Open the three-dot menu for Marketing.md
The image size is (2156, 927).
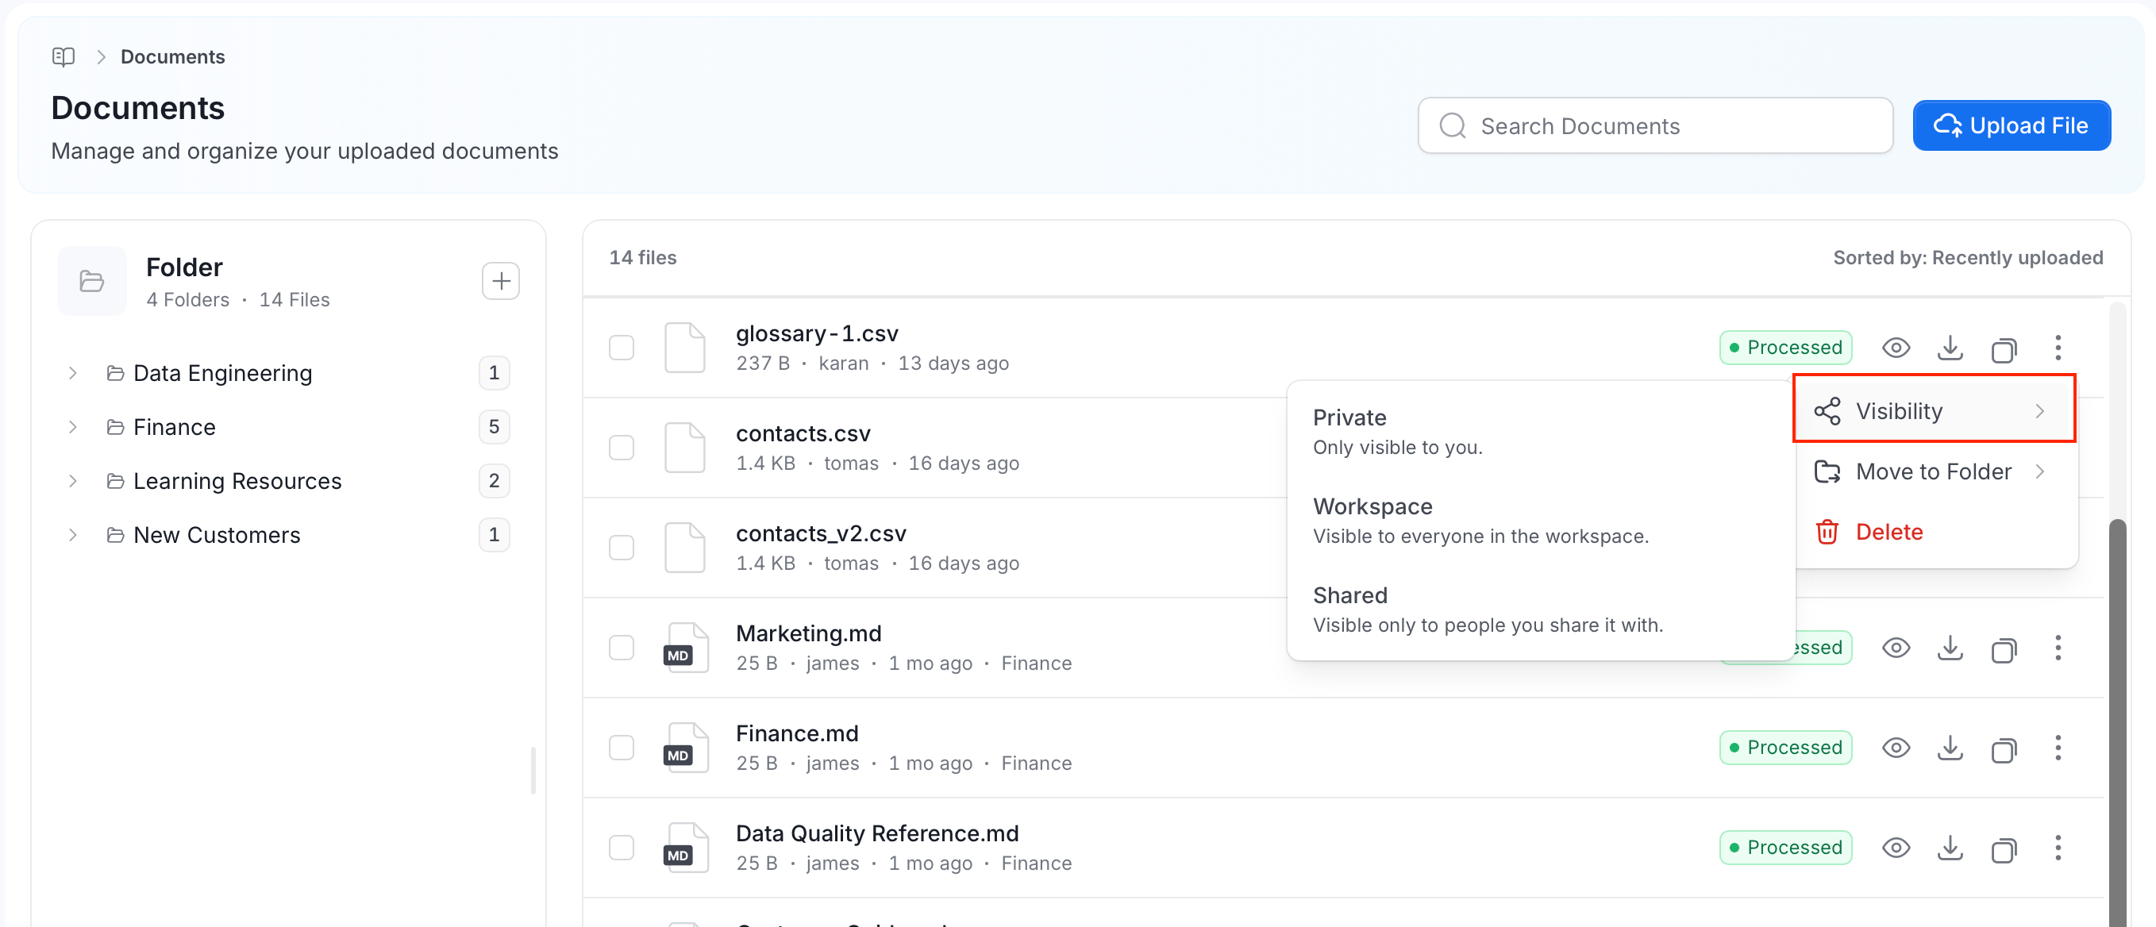[x=2058, y=648]
